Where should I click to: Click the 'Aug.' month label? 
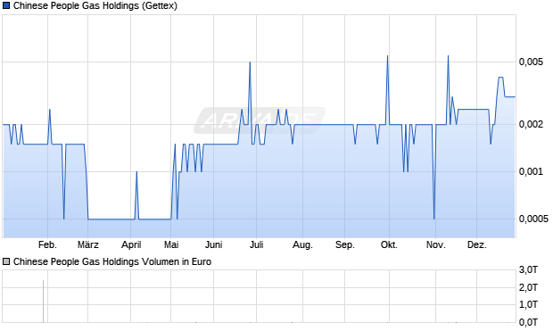pyautogui.click(x=302, y=244)
